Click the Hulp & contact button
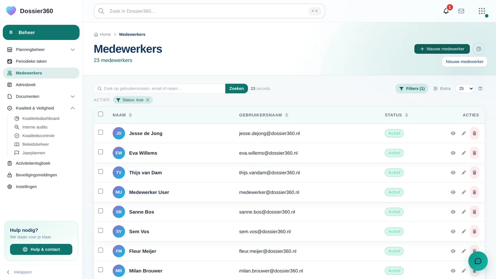Viewport: 496px width, 279px height. pos(41,249)
